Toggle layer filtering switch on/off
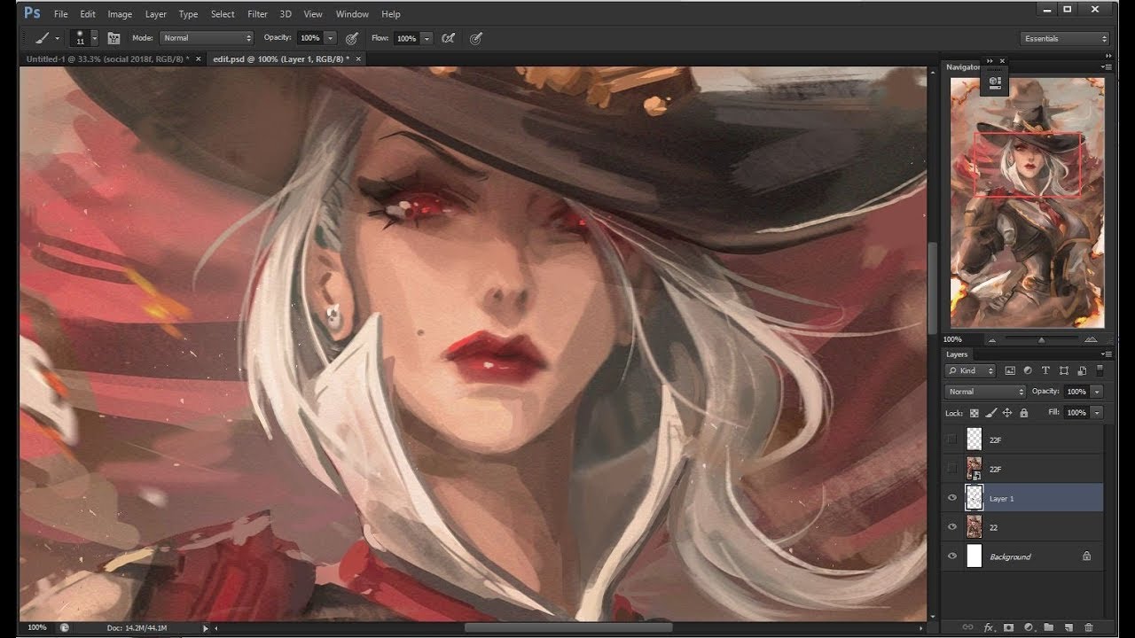The height and width of the screenshot is (638, 1135). pos(1100,370)
